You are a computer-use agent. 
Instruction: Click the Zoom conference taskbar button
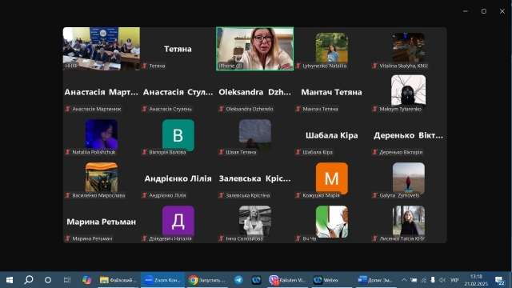[162, 280]
